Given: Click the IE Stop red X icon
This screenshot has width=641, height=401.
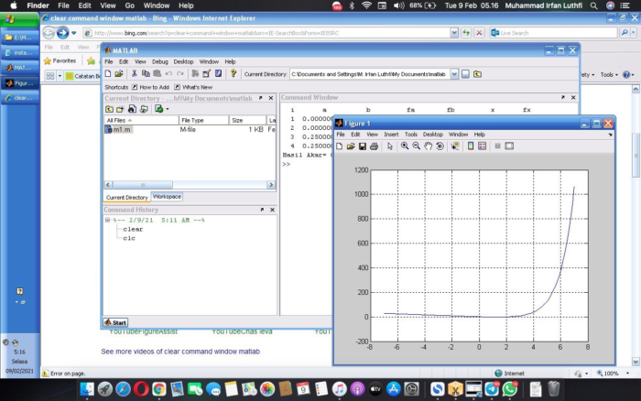Looking at the screenshot, I should [479, 33].
